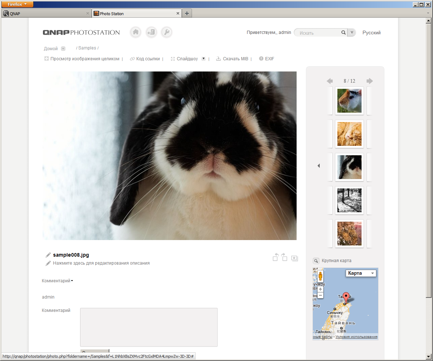The height and width of the screenshot is (361, 433).
Task: Click the logout door icon
Action: [152, 32]
